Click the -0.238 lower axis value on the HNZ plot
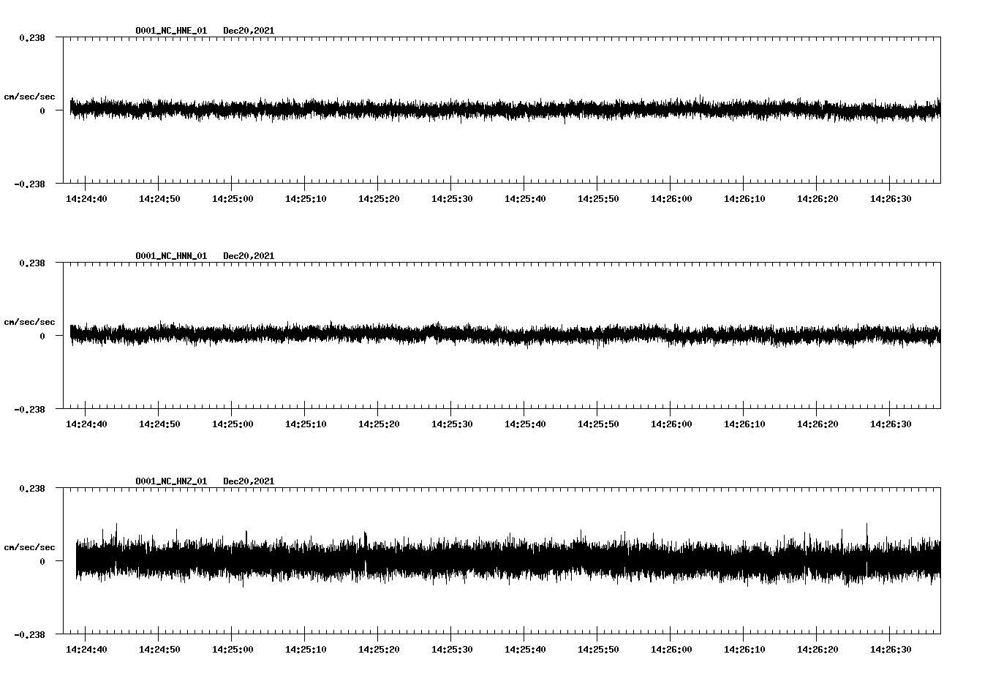The width and height of the screenshot is (993, 676). (x=29, y=634)
